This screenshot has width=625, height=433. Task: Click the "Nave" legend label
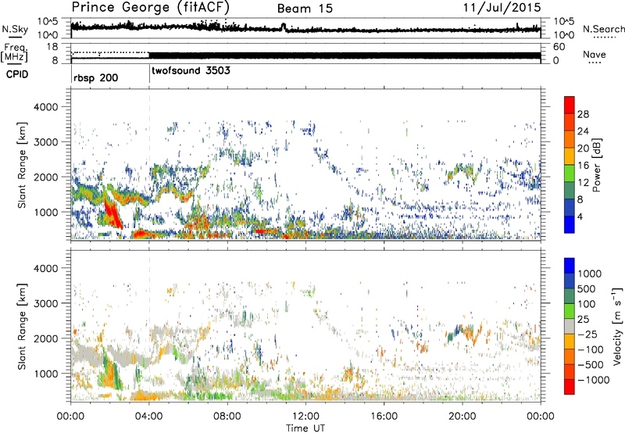595,54
